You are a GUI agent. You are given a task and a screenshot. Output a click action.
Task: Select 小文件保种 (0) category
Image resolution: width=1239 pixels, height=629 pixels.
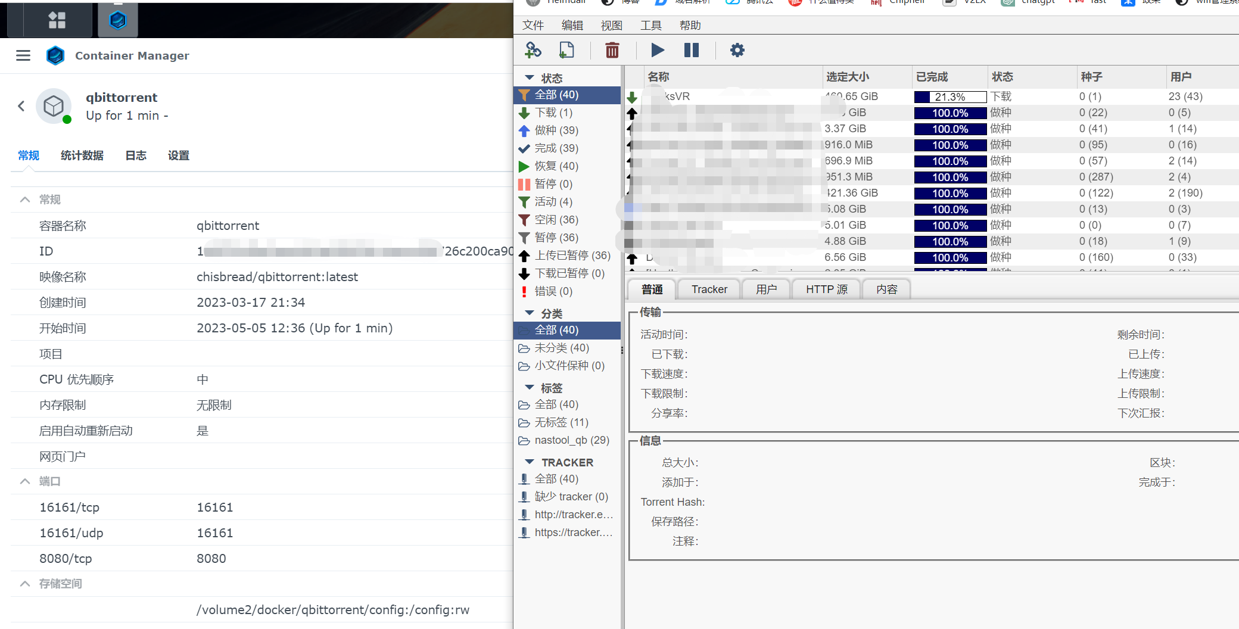[567, 366]
